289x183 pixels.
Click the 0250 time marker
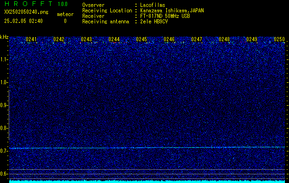click(279, 39)
